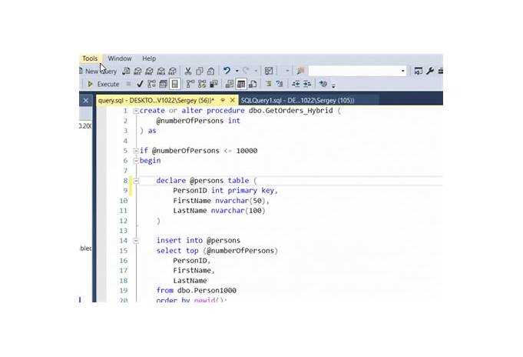Comment out the selected lines
This screenshot has width=523, height=357.
tap(269, 84)
